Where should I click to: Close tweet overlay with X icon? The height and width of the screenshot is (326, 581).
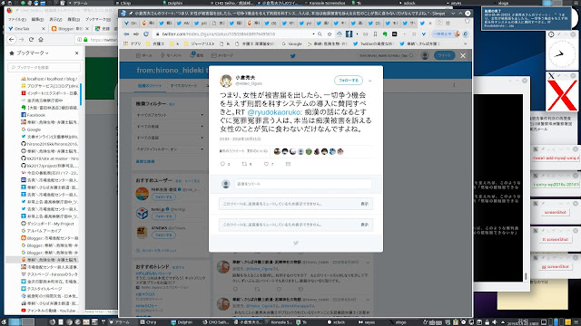click(x=463, y=55)
